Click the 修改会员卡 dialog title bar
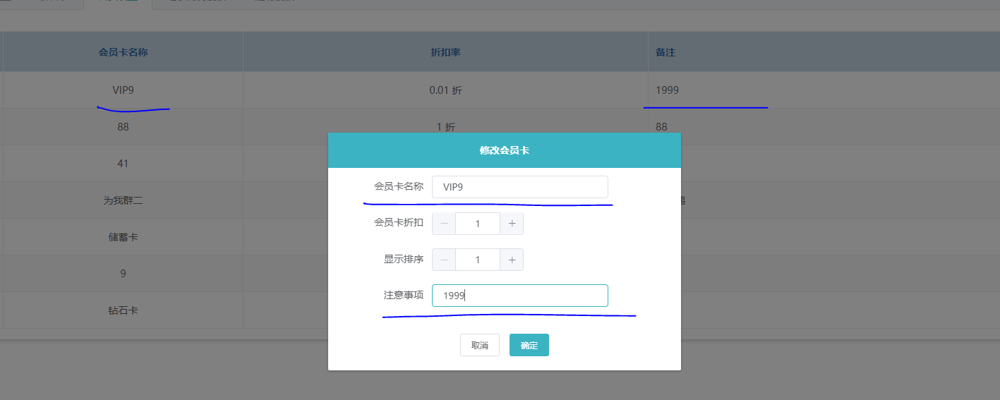 504,150
